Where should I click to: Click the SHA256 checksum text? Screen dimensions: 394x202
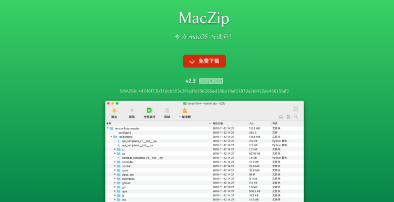point(204,91)
